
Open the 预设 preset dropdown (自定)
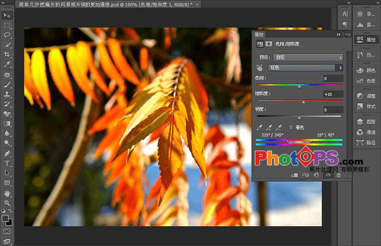[308, 57]
